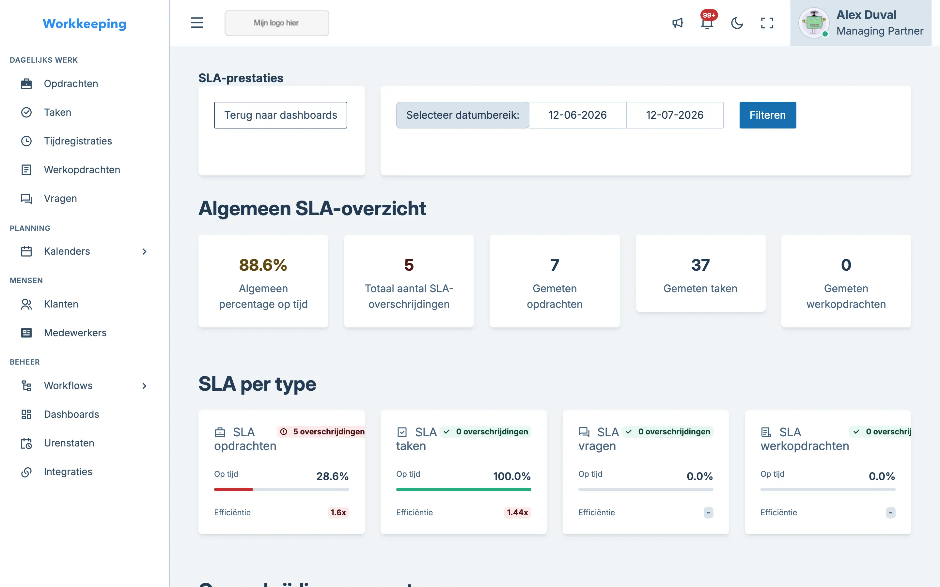
Task: Click the Filteren button
Action: click(x=768, y=115)
